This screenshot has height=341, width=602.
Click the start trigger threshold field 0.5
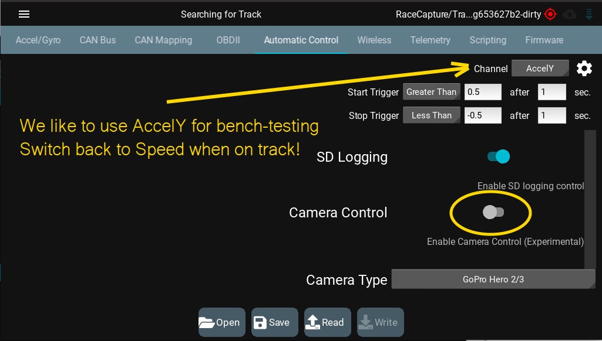click(x=483, y=92)
